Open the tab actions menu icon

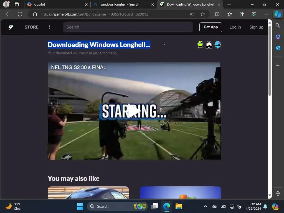pyautogui.click(x=17, y=4)
